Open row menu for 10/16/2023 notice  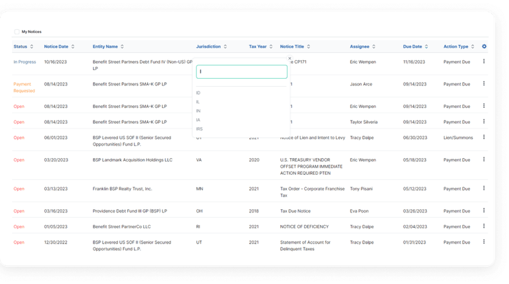click(x=484, y=62)
